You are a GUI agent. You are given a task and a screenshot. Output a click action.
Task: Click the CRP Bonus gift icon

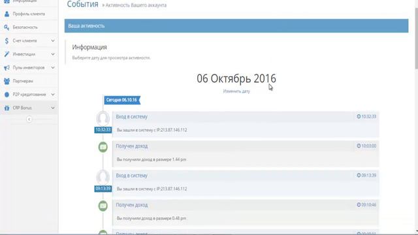pos(7,108)
